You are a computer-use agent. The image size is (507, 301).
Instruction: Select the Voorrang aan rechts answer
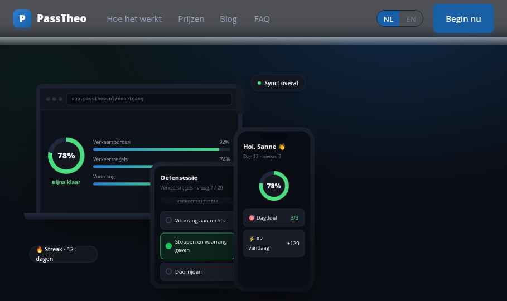pos(197,221)
